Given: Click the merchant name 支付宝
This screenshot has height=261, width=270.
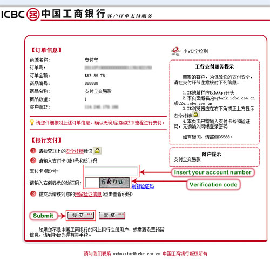Looking at the screenshot, I should (x=91, y=60).
